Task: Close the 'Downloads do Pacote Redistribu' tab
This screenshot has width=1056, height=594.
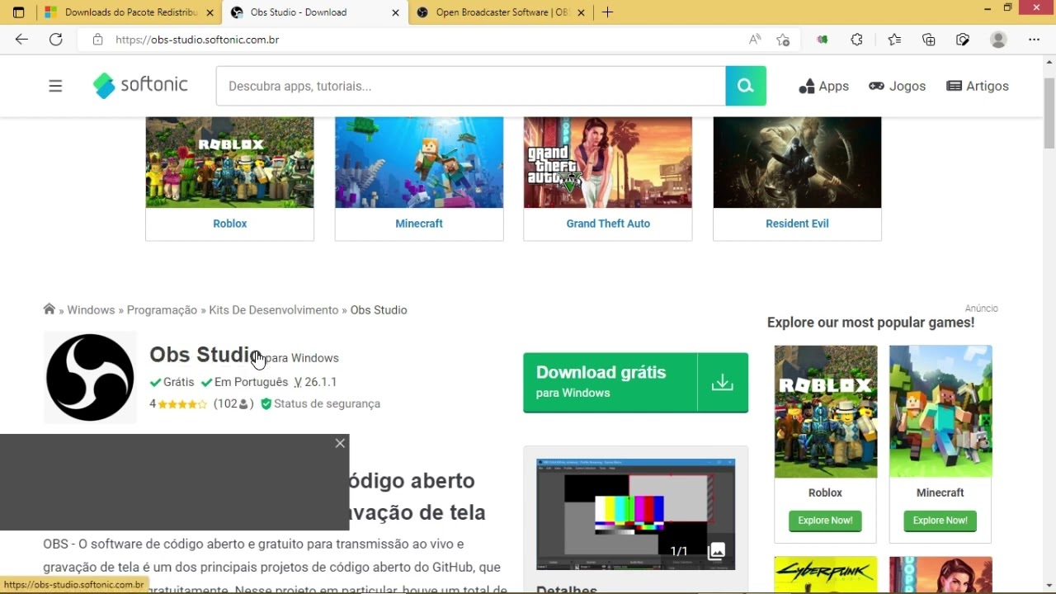Action: 210,12
